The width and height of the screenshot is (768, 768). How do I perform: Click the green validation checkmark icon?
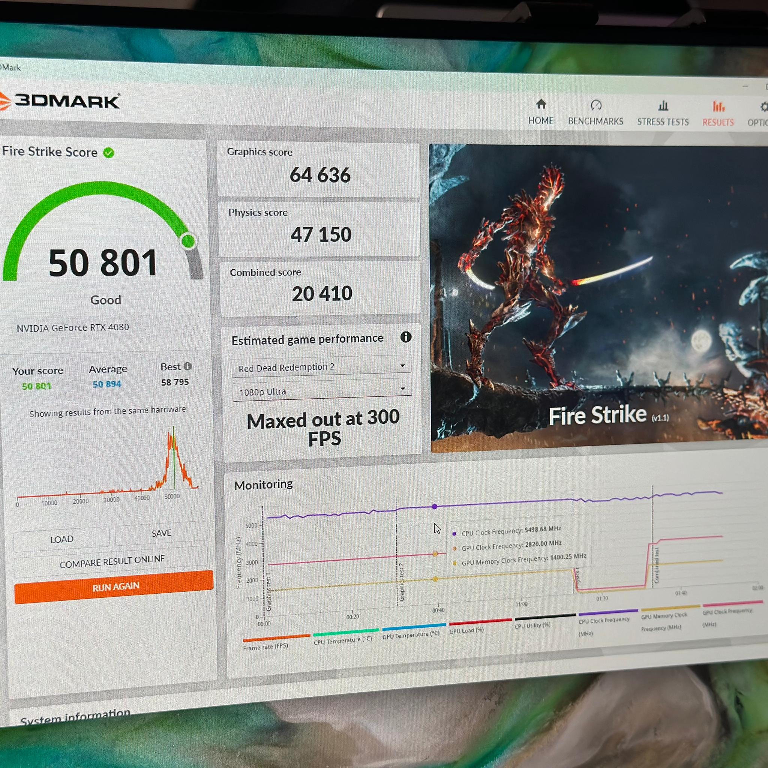[x=108, y=153]
